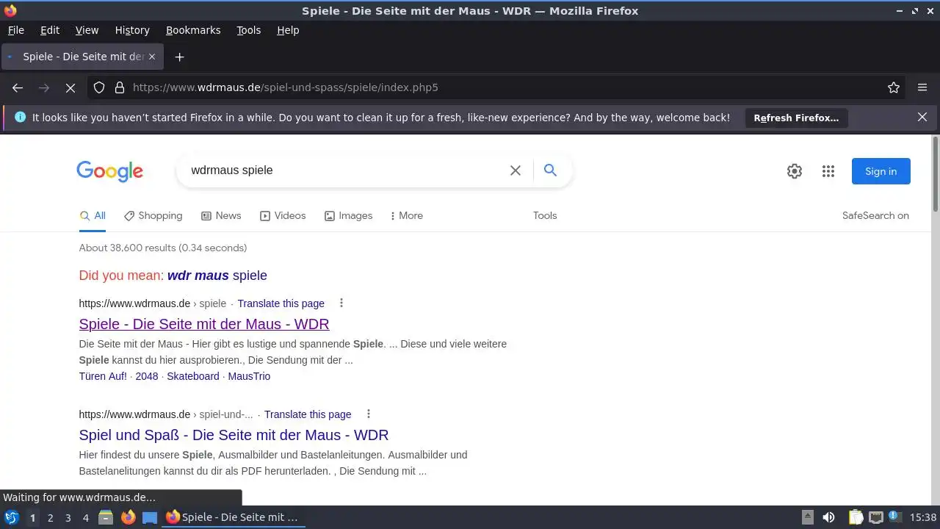Open the 2048 sitelink

(x=147, y=376)
